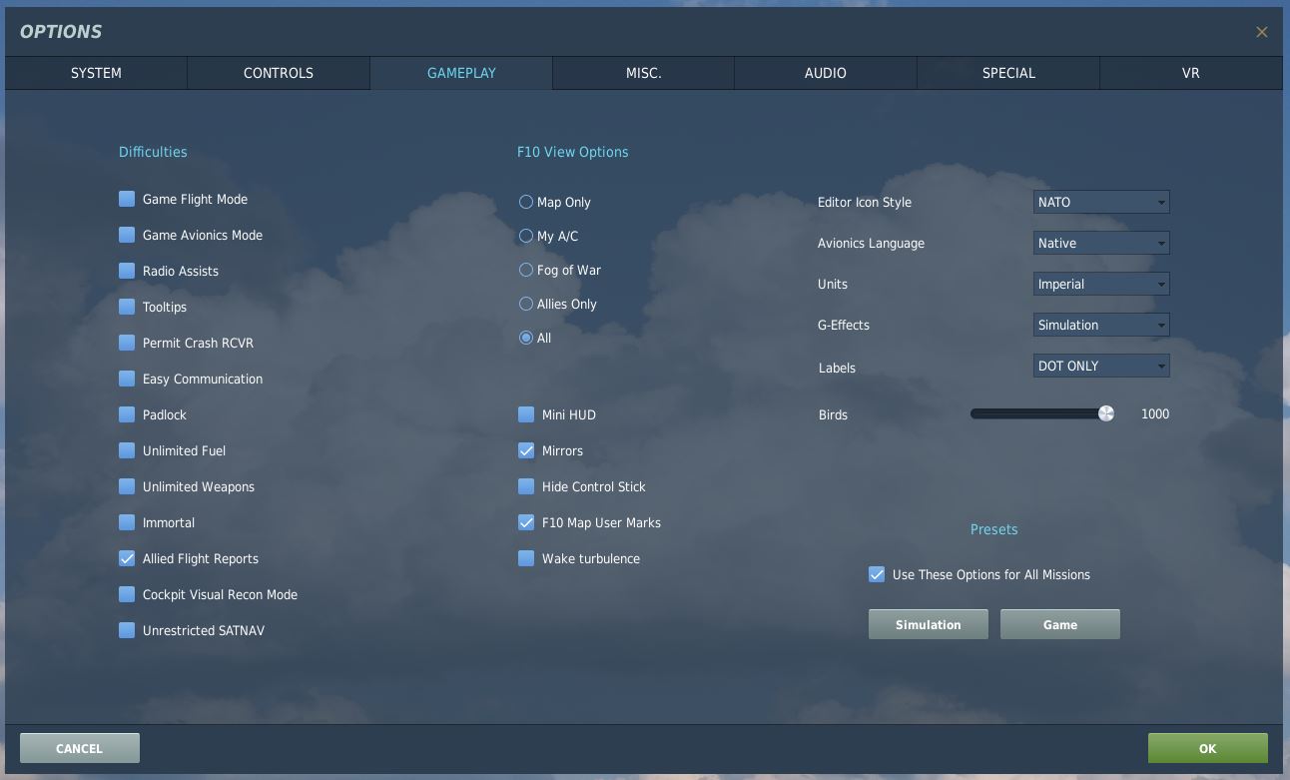The height and width of the screenshot is (780, 1290).
Task: Uncheck F10 Map User Marks
Action: pyautogui.click(x=526, y=522)
